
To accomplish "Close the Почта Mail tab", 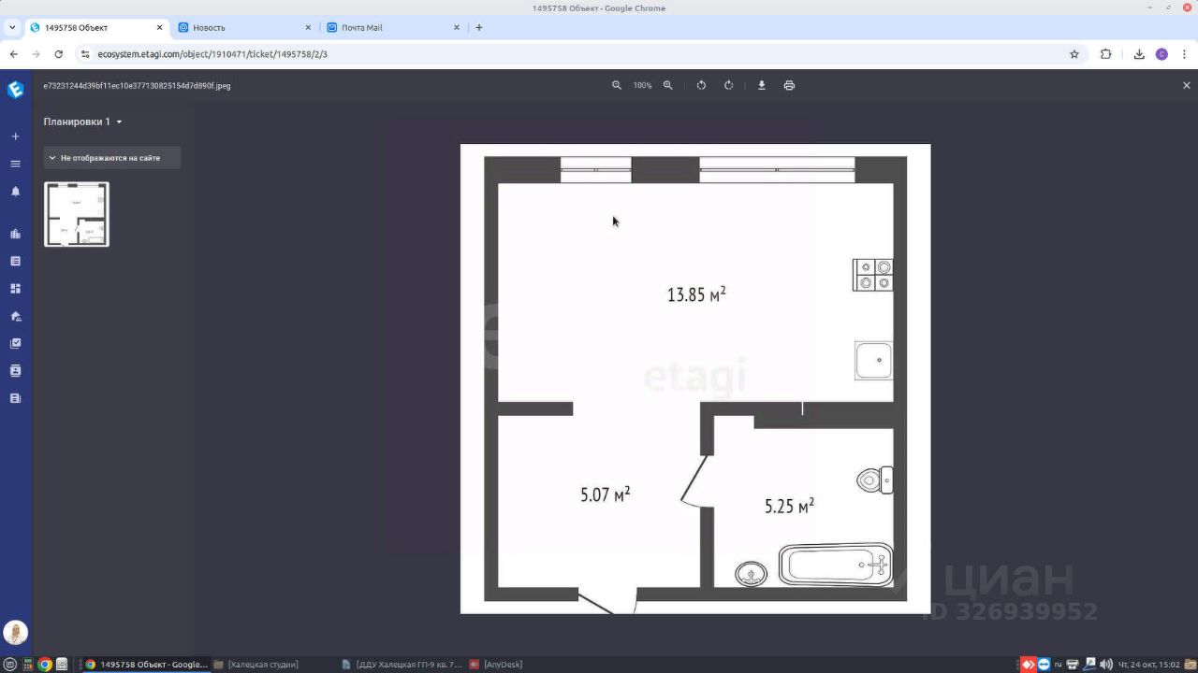I will (458, 27).
